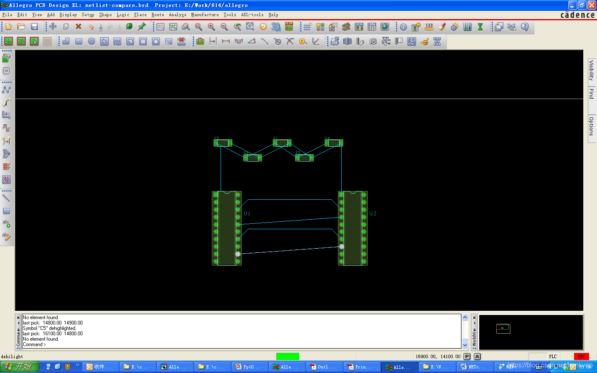Image resolution: width=597 pixels, height=373 pixels.
Task: Open the 3D viewer icon
Action: 276,27
